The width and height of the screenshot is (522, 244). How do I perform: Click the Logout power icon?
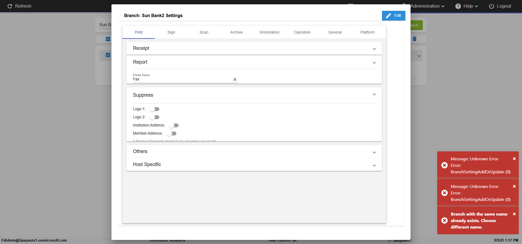coord(491,6)
